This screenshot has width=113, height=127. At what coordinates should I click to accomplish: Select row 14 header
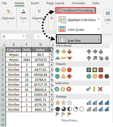(x=3, y=115)
